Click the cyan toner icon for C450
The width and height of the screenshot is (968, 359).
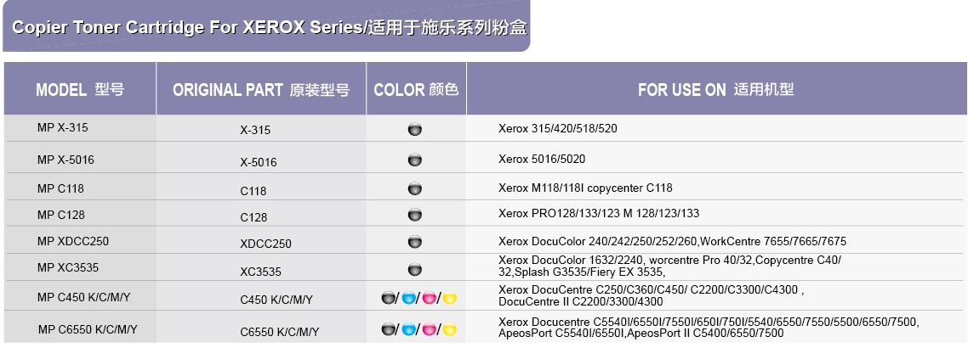pos(409,298)
